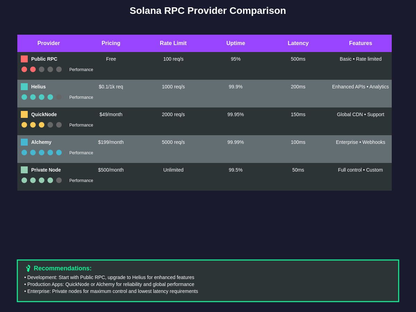The image size is (416, 312).
Task: Click the green Private Node color square
Action: coord(24,170)
